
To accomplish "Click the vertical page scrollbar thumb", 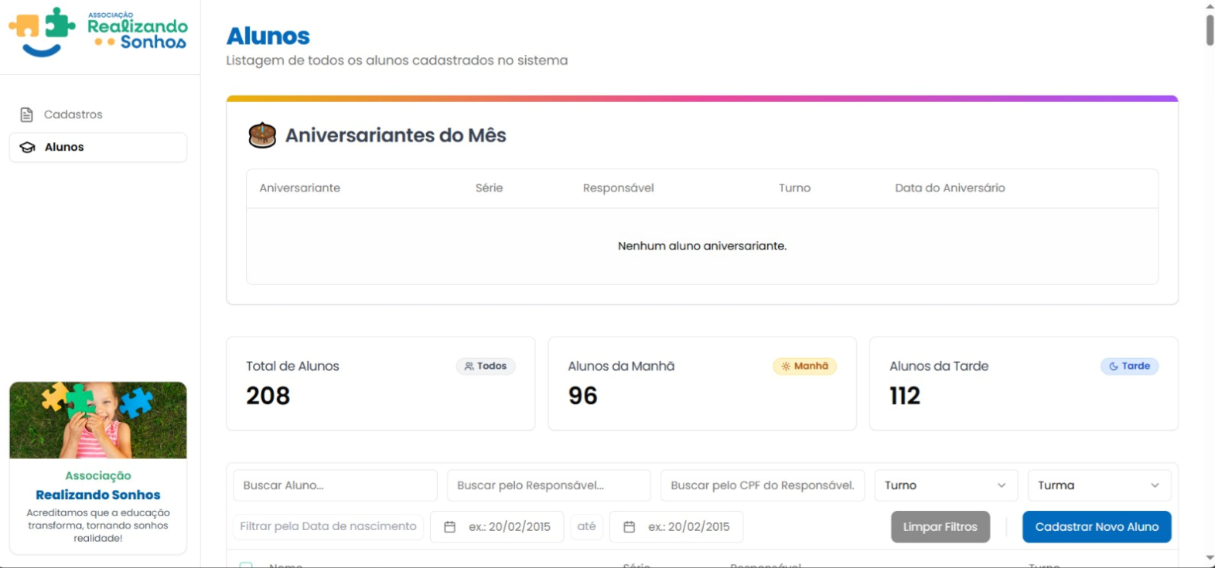I will tap(1210, 29).
